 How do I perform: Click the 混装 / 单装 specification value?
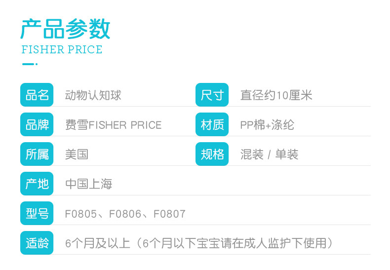pyautogui.click(x=269, y=154)
